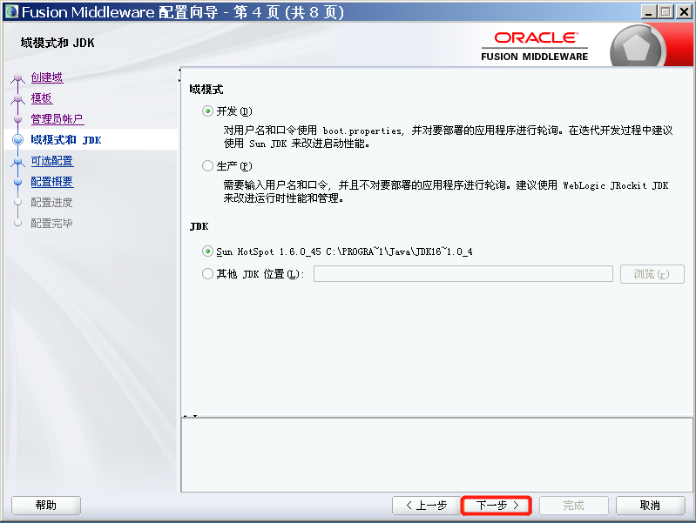Viewport: 696px width, 523px height.
Task: Click the 管理员帐户 step marker icon
Action: pyautogui.click(x=17, y=119)
